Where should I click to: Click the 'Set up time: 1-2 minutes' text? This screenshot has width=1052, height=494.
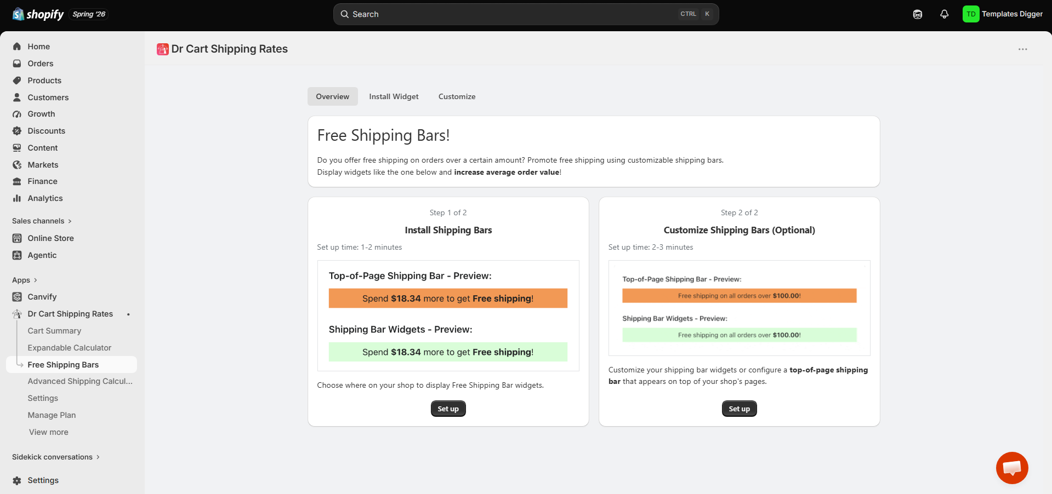(360, 248)
